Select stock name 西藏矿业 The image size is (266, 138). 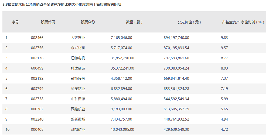click(78, 109)
